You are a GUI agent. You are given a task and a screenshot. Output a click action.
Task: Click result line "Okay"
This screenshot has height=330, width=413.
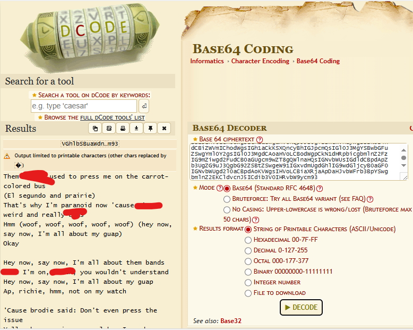point(11,243)
